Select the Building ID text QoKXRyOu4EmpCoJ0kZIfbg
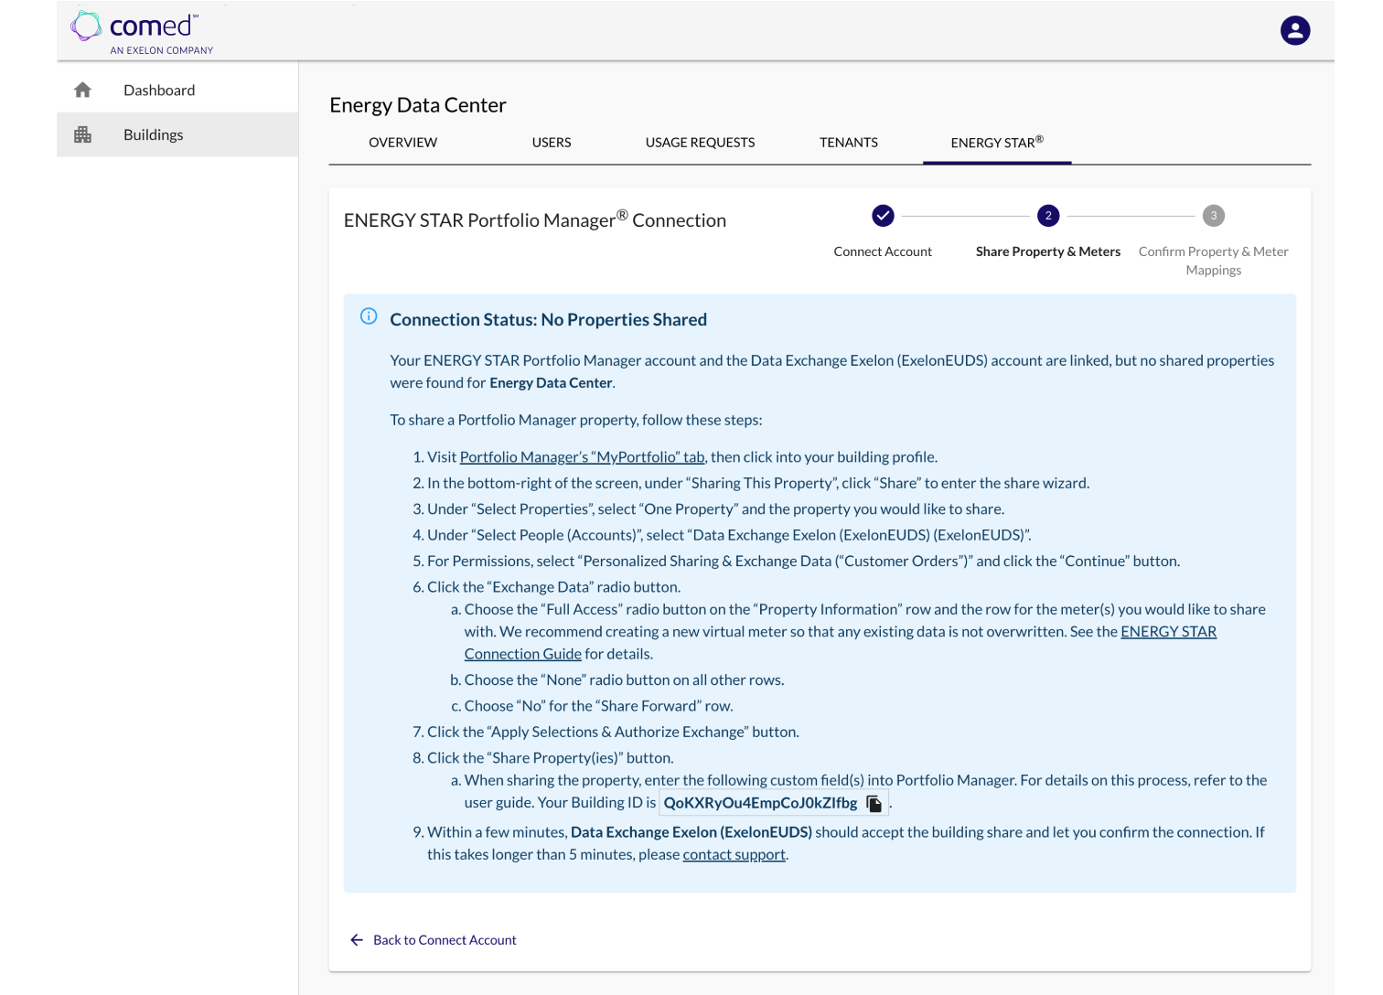1383x995 pixels. point(760,803)
